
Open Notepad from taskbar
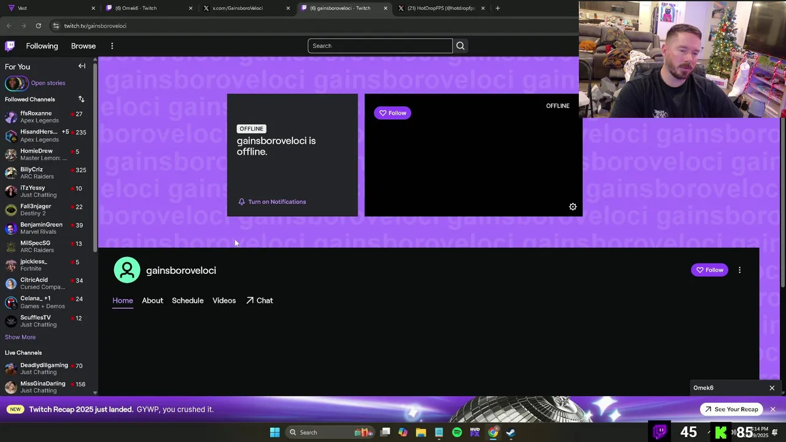click(439, 432)
